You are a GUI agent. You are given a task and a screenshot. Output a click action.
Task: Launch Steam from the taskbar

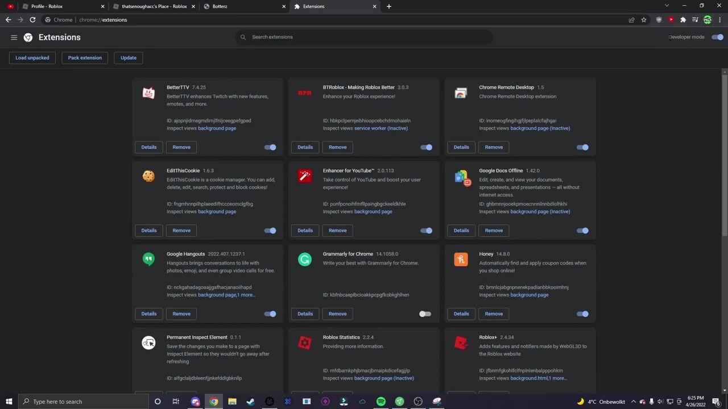pyautogui.click(x=250, y=402)
